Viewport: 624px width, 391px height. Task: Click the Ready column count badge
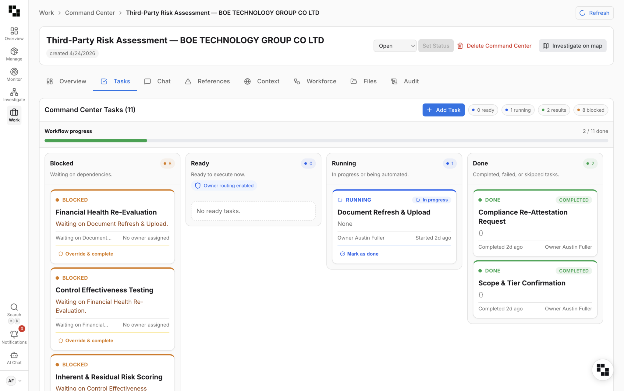pos(308,163)
